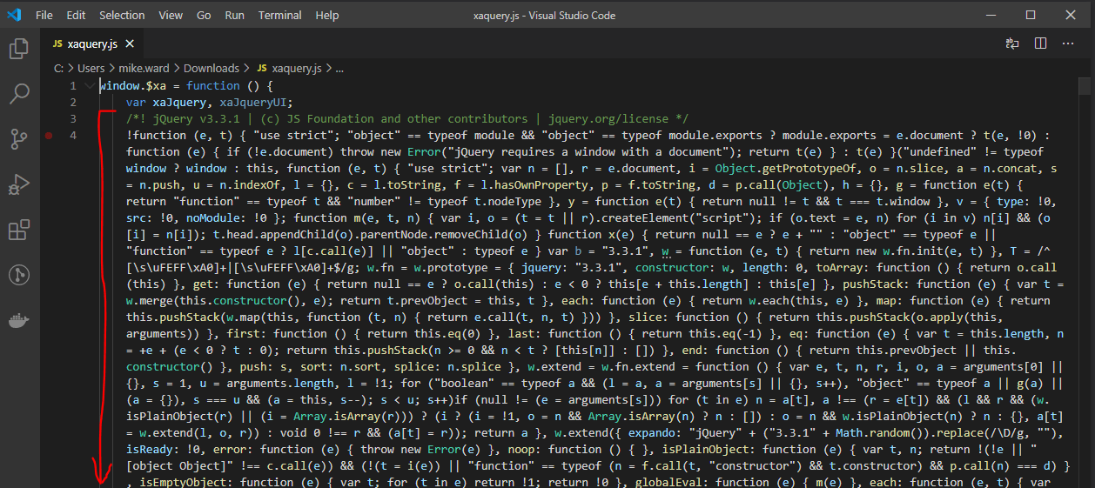Maximize the Visual Studio Code window
1095x488 pixels.
[x=1031, y=15]
